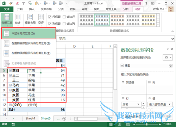This screenshot has width=176, height=127.
Task: Switch to the 开发工具 tab
Action: pos(111,9)
